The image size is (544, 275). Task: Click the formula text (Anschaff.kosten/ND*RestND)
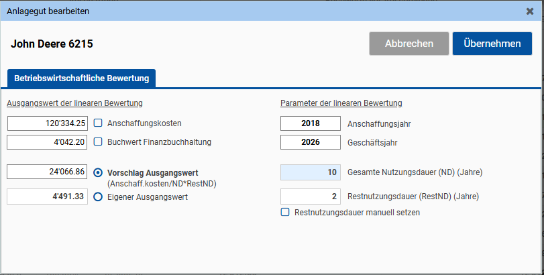coord(162,184)
